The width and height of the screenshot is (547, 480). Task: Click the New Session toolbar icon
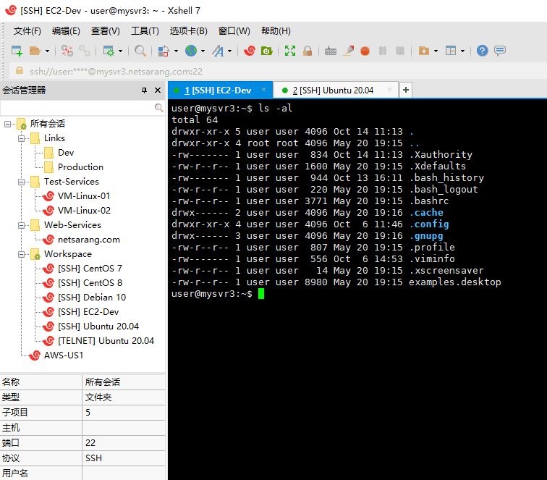click(17, 51)
